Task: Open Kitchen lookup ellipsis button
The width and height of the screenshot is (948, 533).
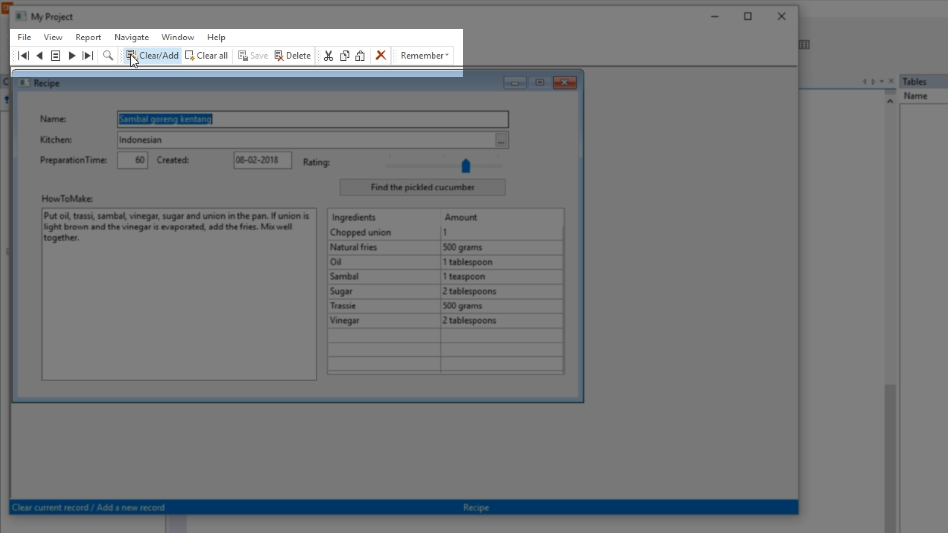Action: click(x=501, y=140)
